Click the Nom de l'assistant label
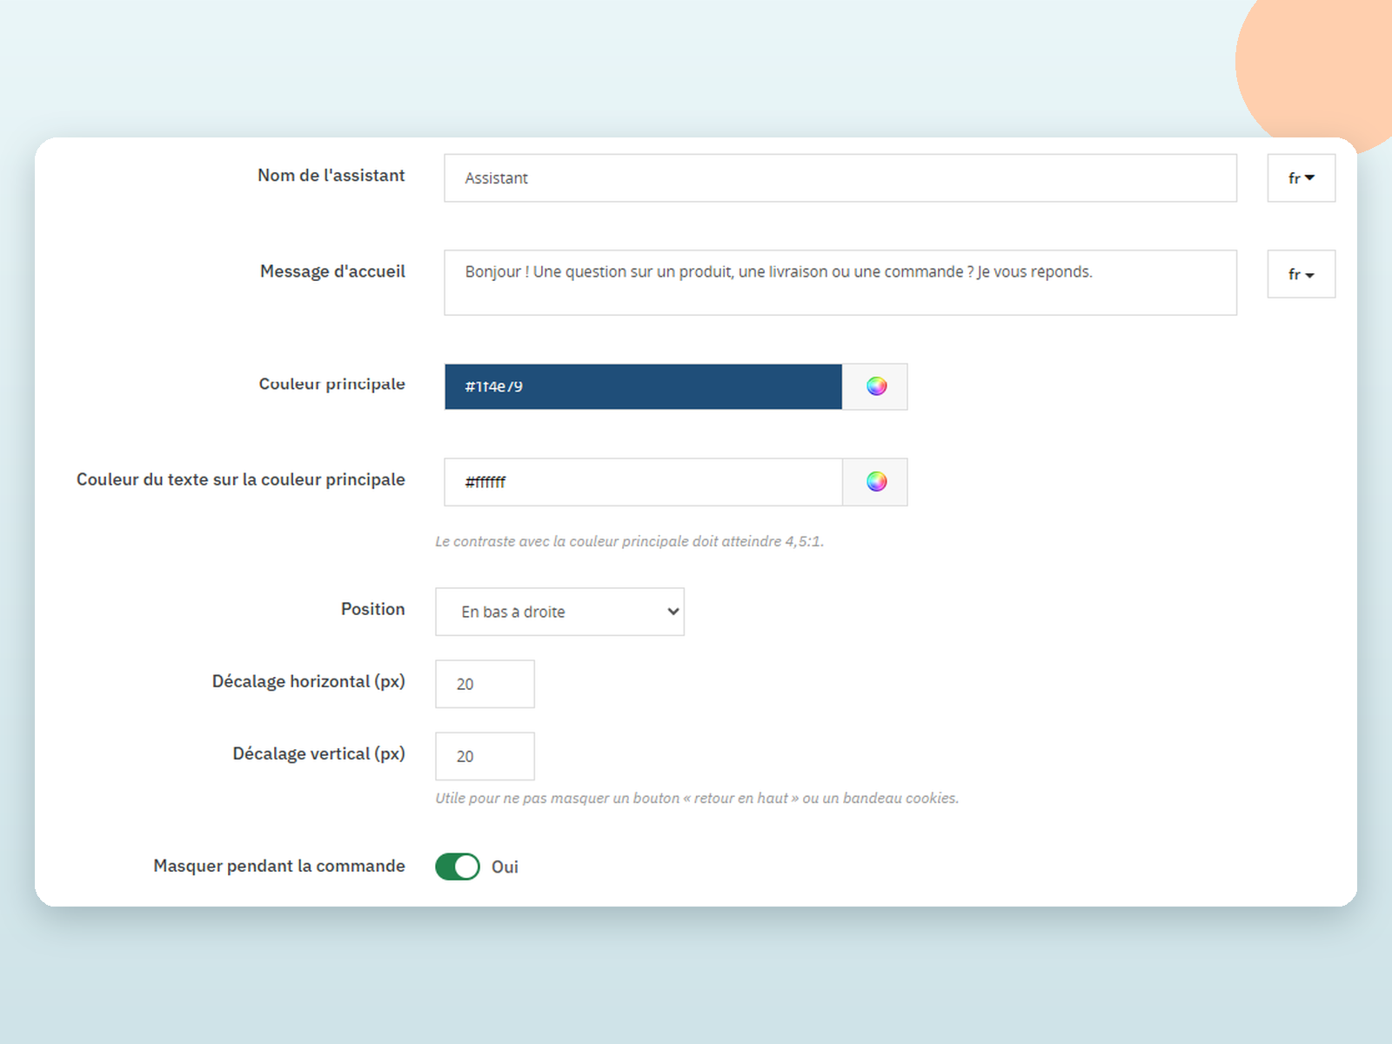The width and height of the screenshot is (1392, 1044). 331,176
